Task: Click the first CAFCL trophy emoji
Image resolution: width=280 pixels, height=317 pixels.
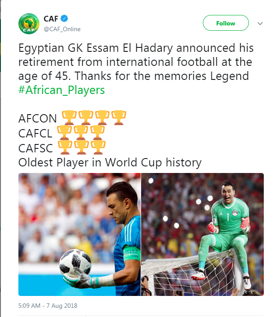Action: 64,133
